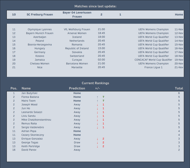Select Poland in fixture 14

point(40,41)
